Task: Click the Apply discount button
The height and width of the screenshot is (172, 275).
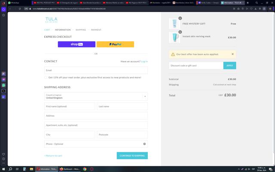Action: pyautogui.click(x=230, y=65)
